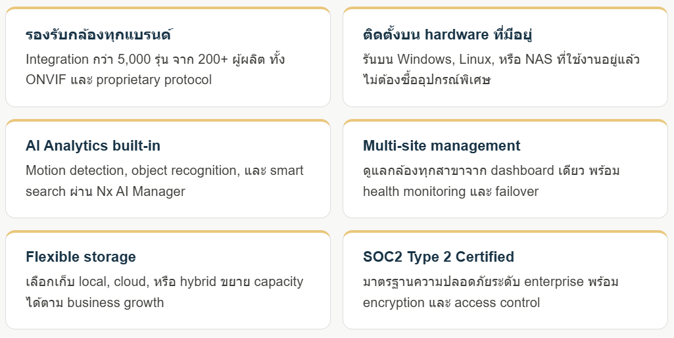
Task: Click the 'ดูแลกล้องทุกสาขาจาก dashboard' description
Action: pyautogui.click(x=458, y=170)
